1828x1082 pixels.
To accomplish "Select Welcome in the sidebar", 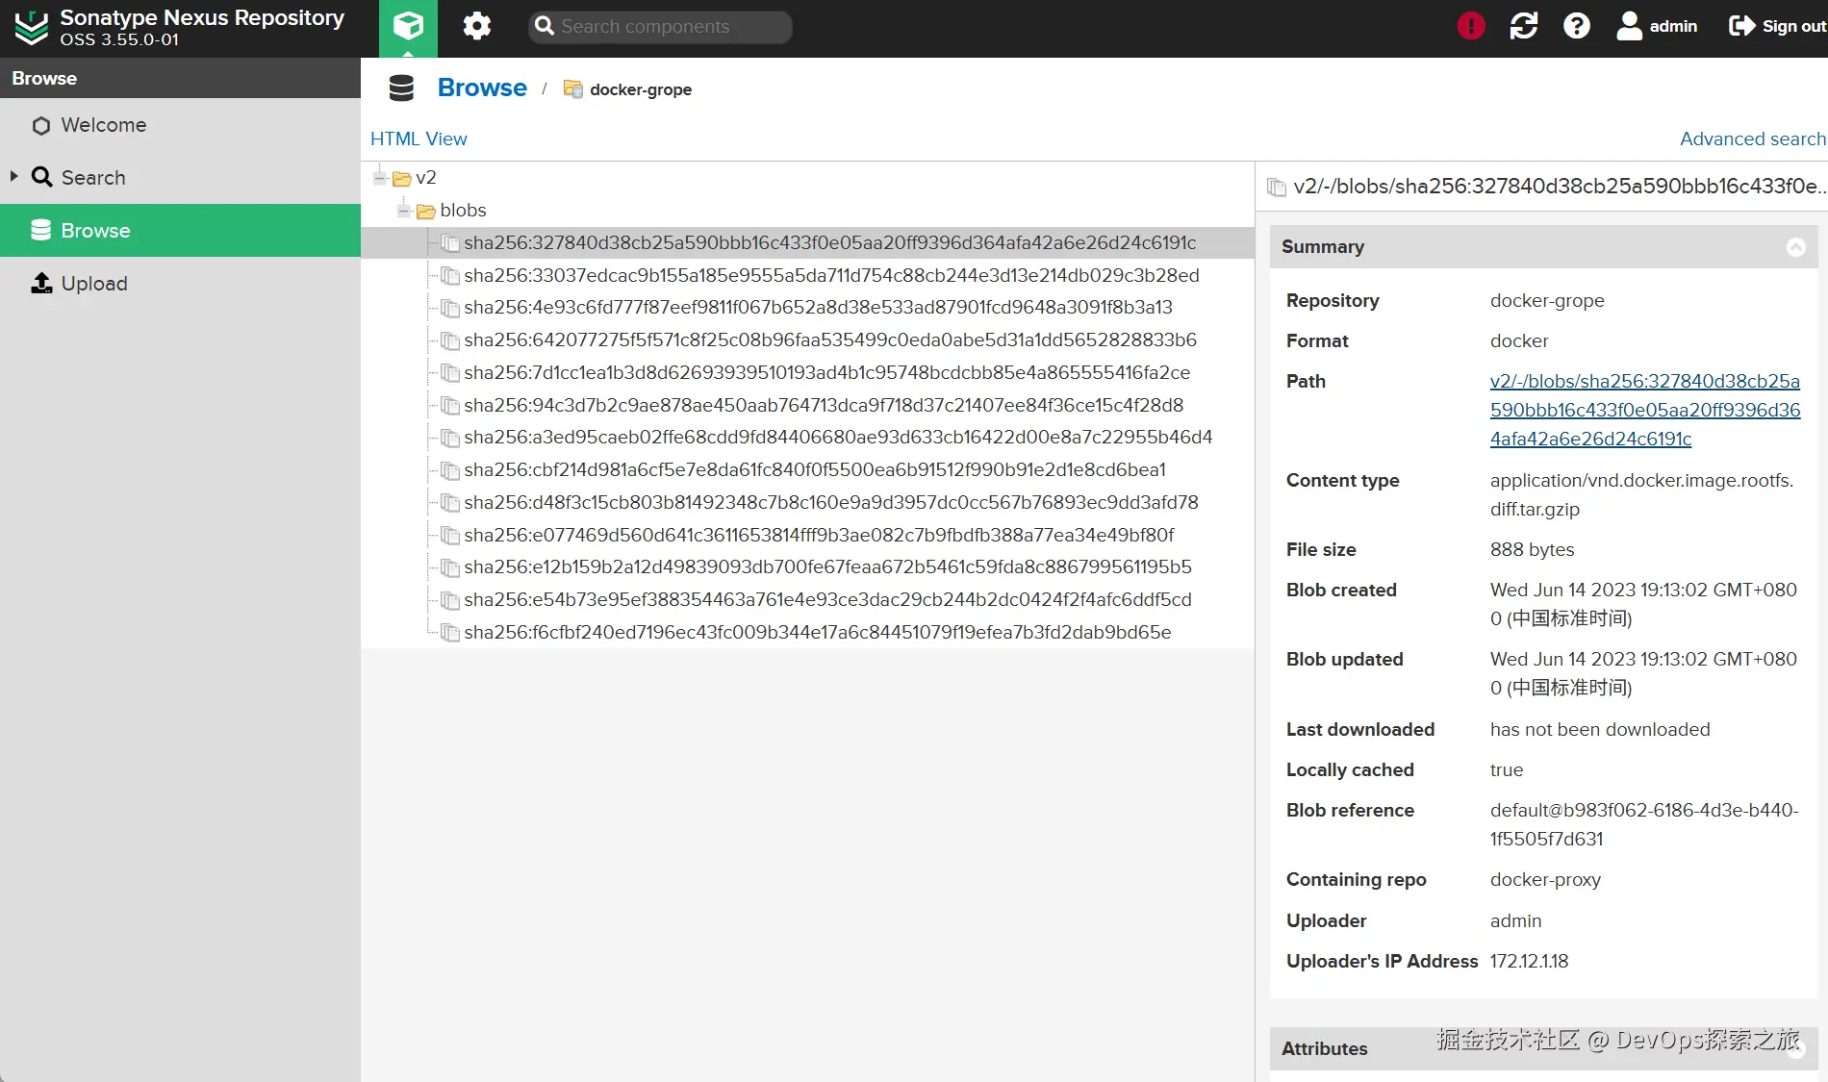I will click(x=103, y=125).
